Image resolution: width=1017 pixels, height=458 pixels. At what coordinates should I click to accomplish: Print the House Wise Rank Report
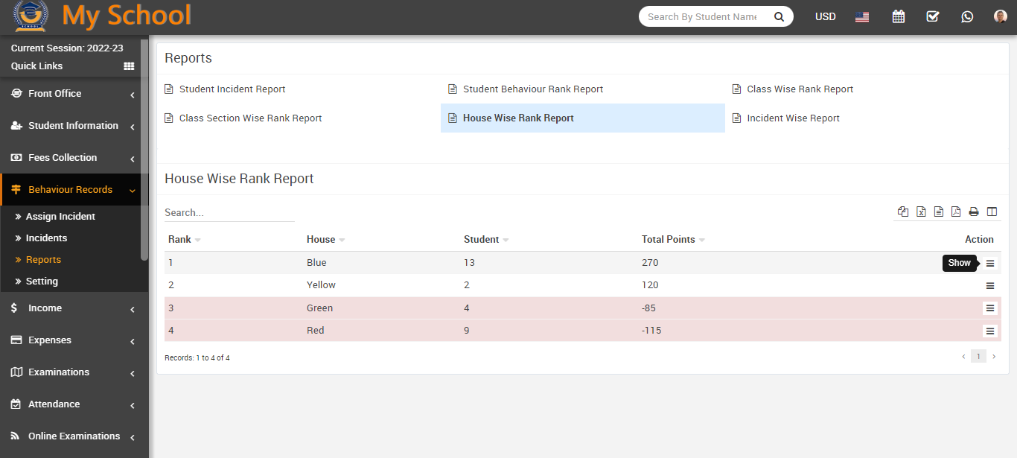tap(974, 212)
